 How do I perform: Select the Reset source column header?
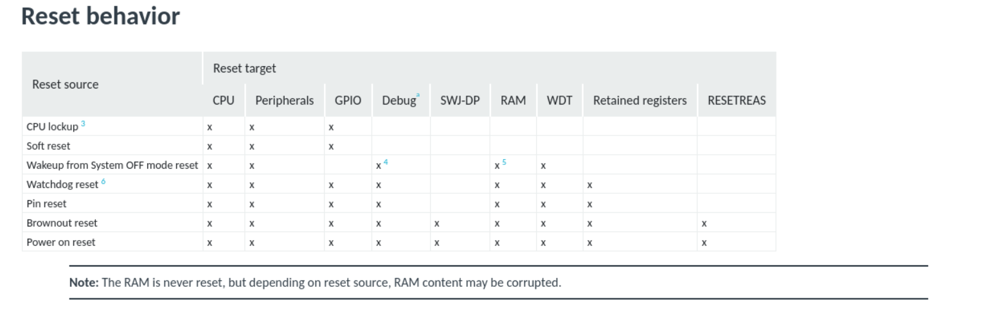point(66,84)
